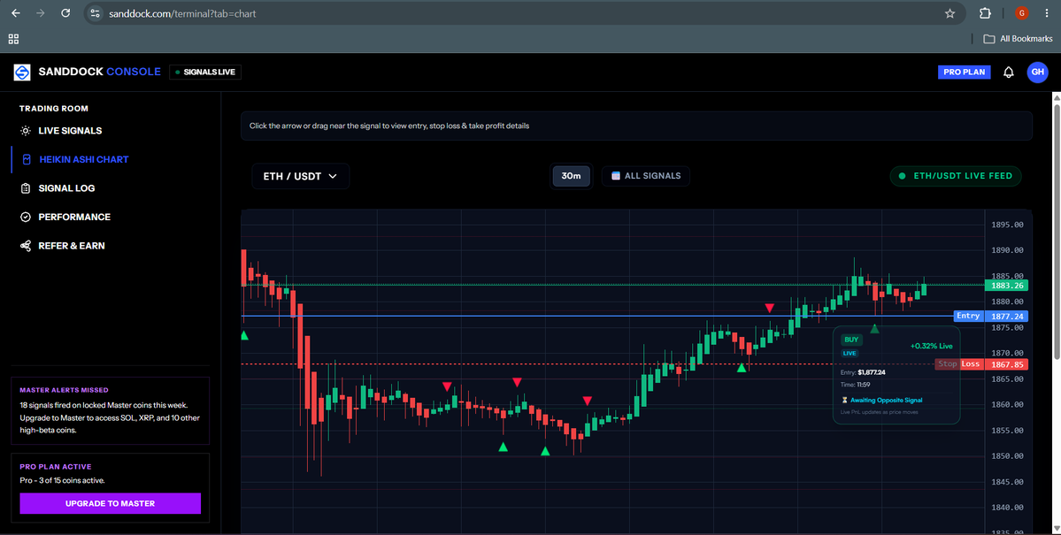This screenshot has height=535, width=1061.
Task: Click the green 1883.26 current price label
Action: point(1006,286)
